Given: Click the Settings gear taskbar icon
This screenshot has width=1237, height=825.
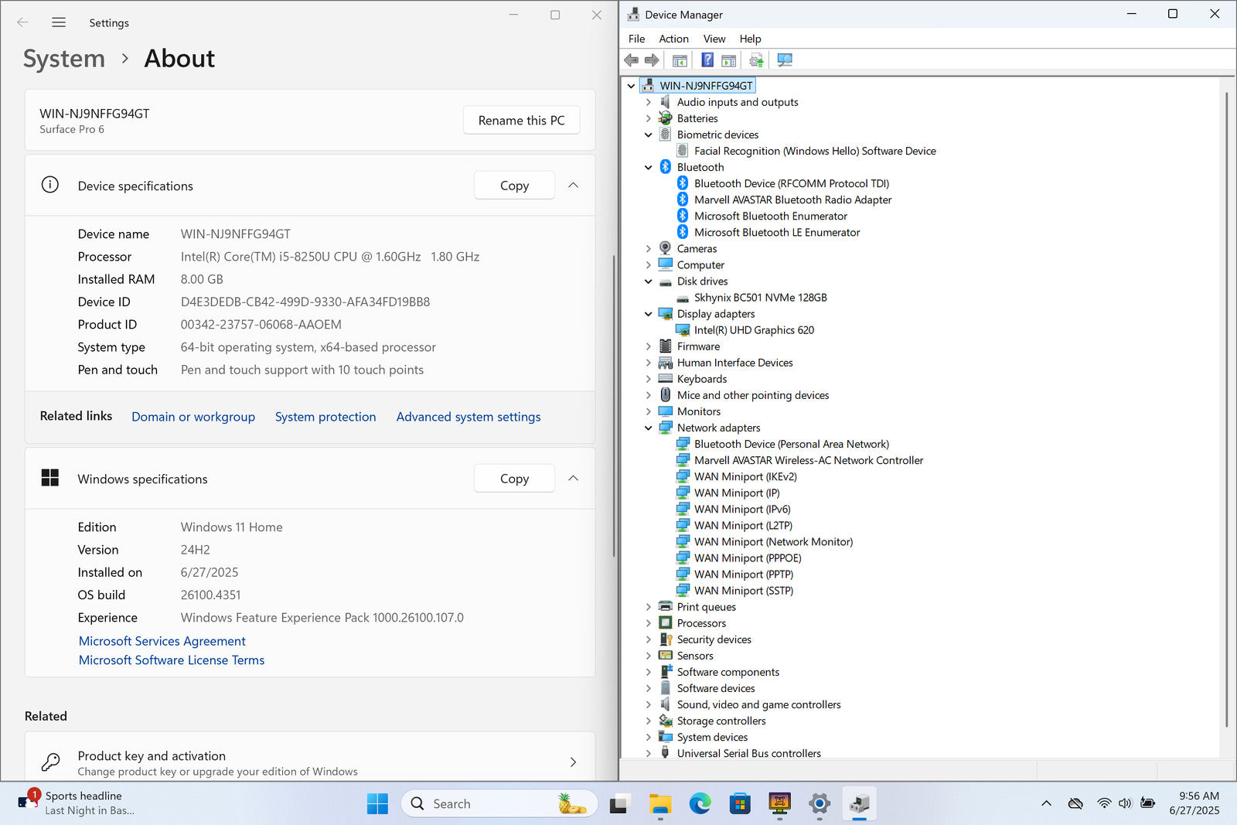Looking at the screenshot, I should [x=820, y=804].
